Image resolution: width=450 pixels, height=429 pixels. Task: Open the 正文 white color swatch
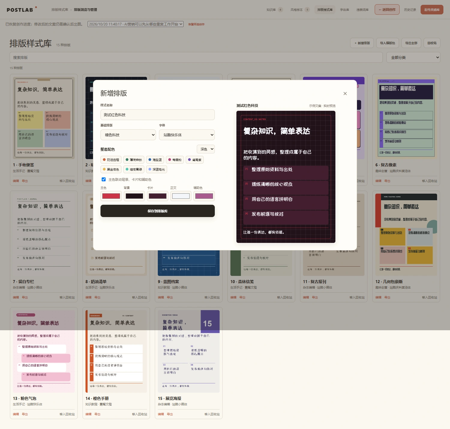coord(181,196)
